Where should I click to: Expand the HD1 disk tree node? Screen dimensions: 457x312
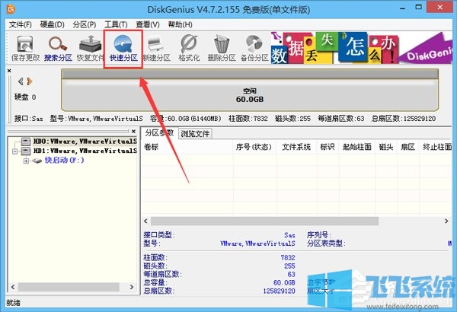point(15,151)
